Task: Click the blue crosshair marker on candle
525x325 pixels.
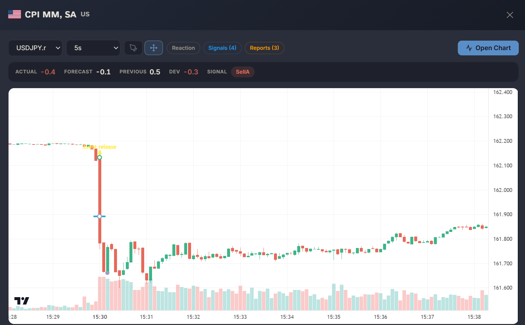Action: 99,216
